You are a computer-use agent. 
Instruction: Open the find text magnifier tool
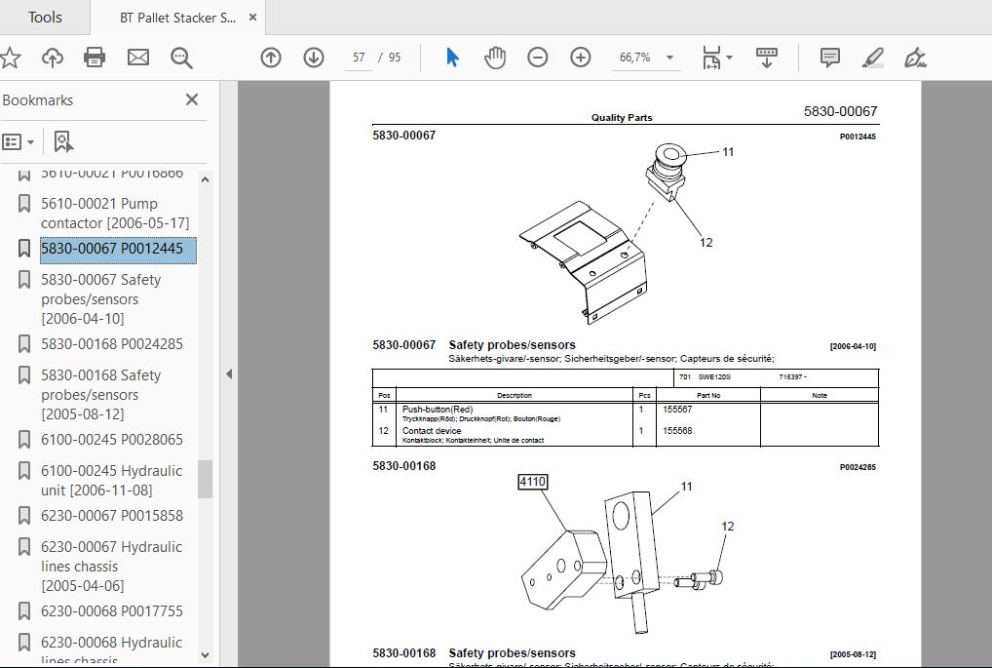181,58
